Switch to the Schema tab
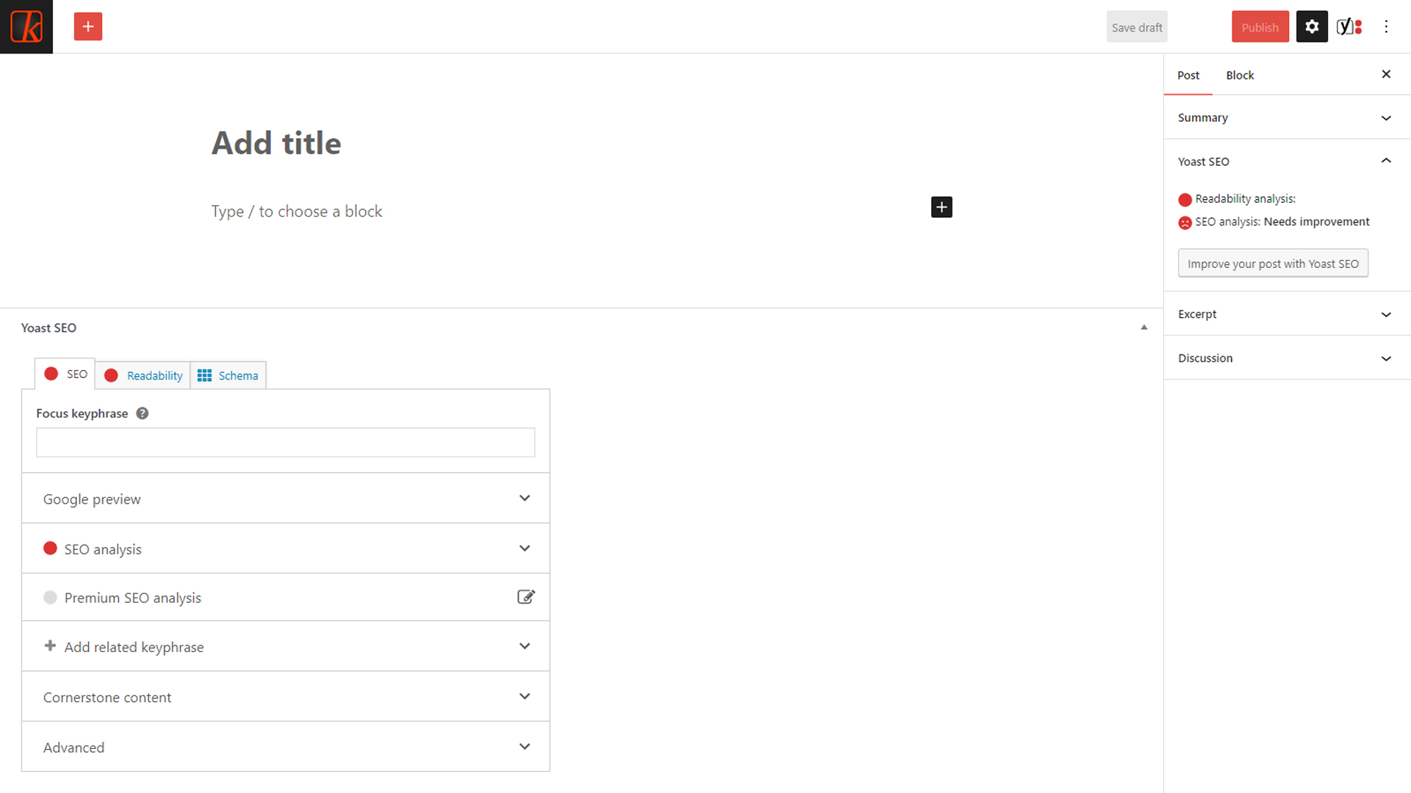 (x=229, y=375)
